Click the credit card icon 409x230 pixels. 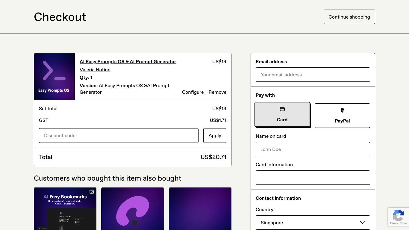282,109
